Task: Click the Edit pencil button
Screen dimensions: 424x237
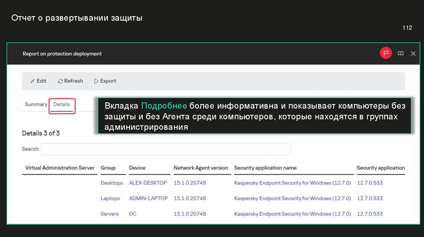Action: tap(39, 81)
